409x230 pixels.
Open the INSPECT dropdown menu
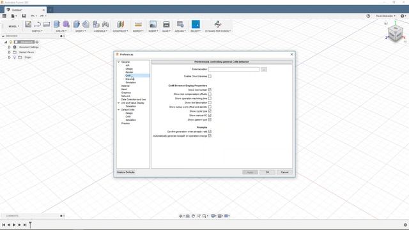(138, 31)
